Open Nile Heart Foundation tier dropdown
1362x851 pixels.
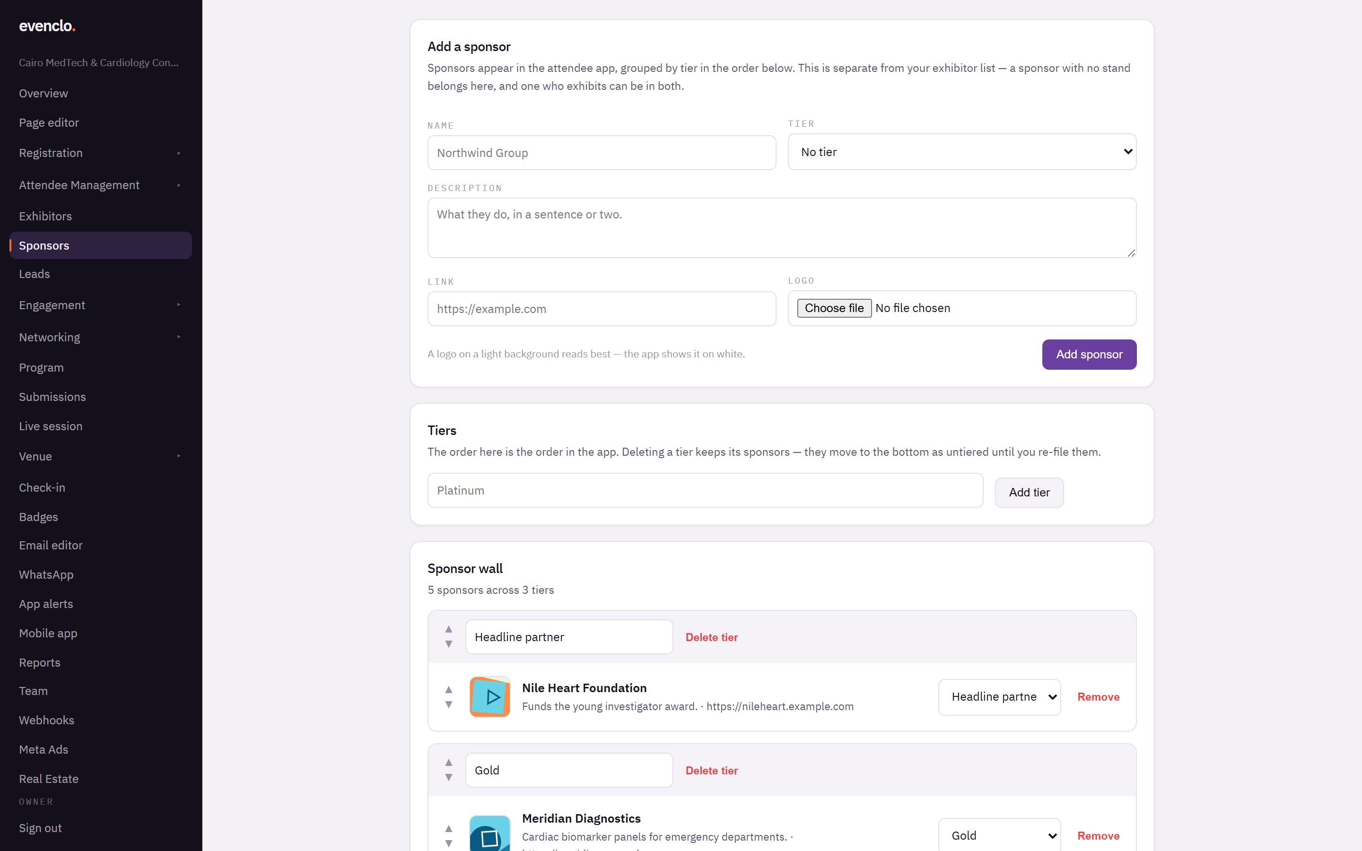(1000, 697)
